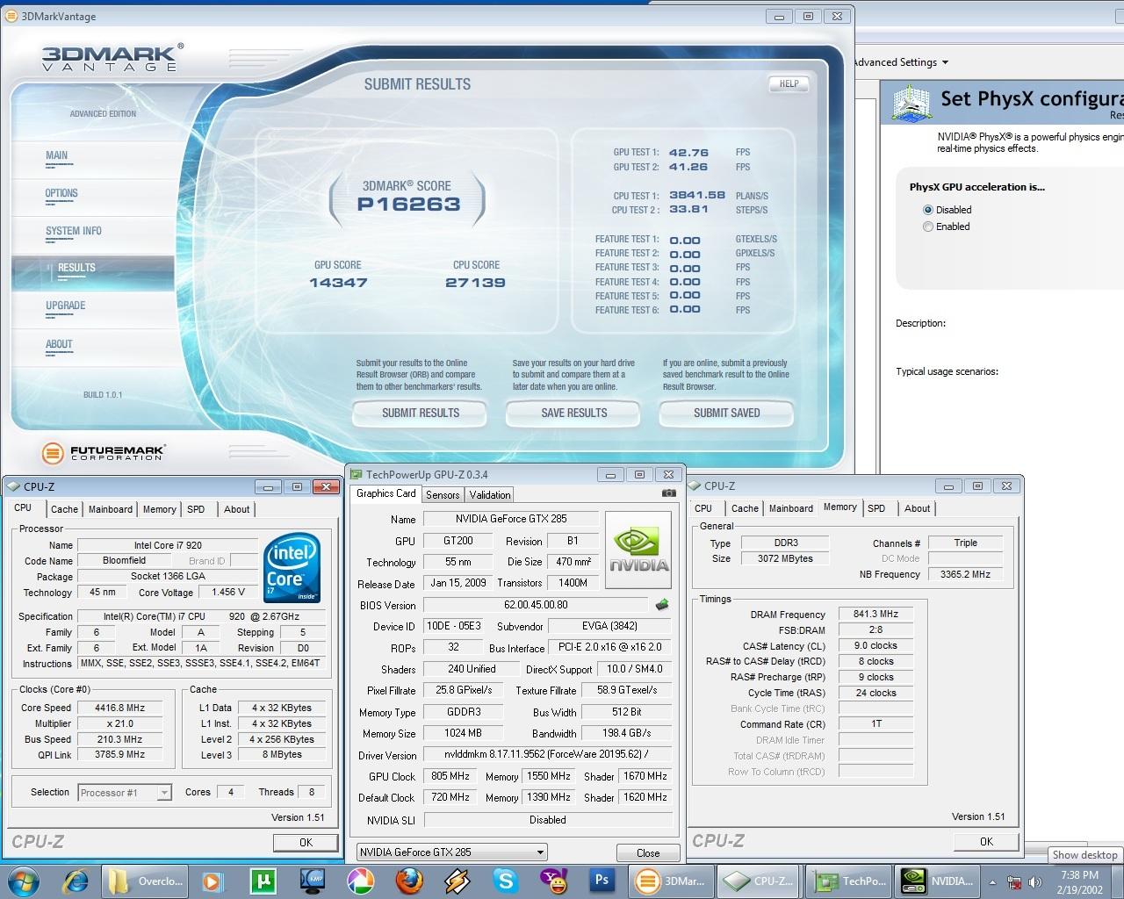Switch to SPD tab in left CPU-Z
The height and width of the screenshot is (899, 1124).
(x=196, y=509)
